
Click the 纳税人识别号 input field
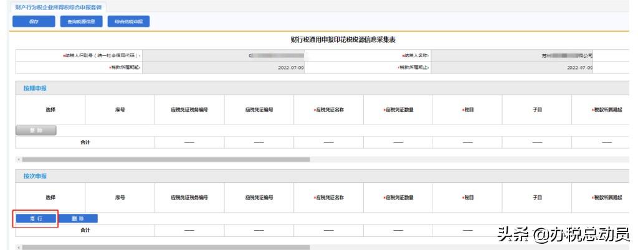click(223, 55)
